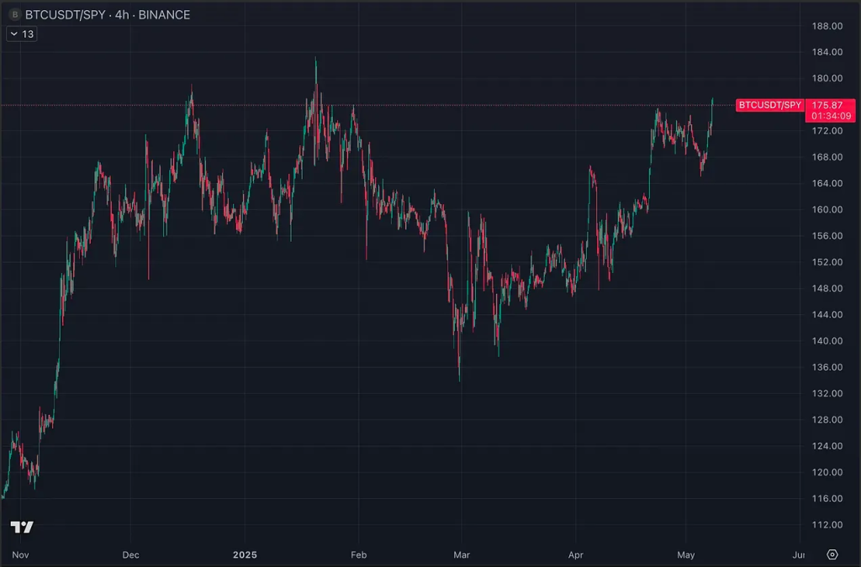Click the 164.00 price axis label
This screenshot has width=861, height=567.
[827, 183]
